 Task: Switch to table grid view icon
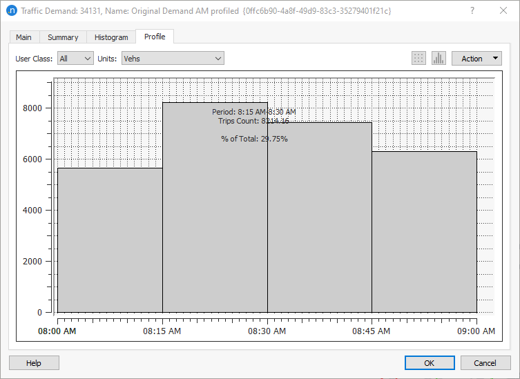click(418, 59)
